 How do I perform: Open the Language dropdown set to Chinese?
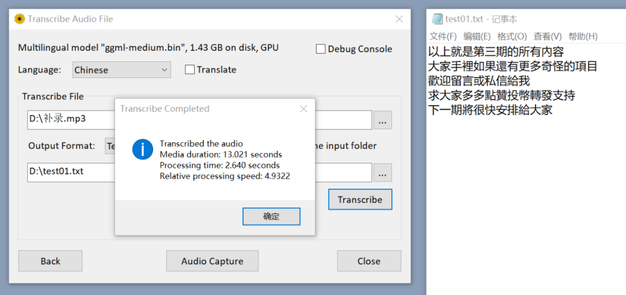pos(122,70)
